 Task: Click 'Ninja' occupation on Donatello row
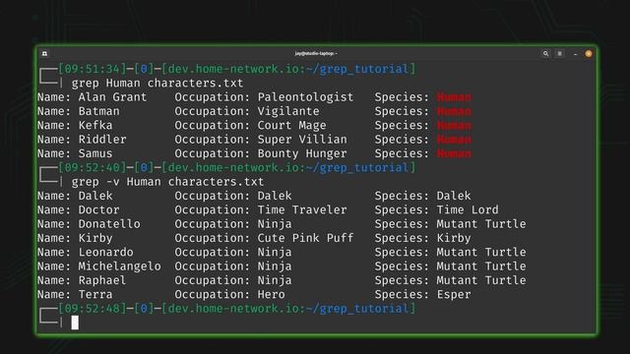point(275,224)
